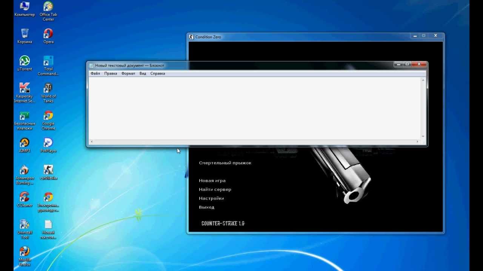Image resolution: width=483 pixels, height=271 pixels.
Task: Click inside the Notepad text area
Action: click(x=255, y=108)
